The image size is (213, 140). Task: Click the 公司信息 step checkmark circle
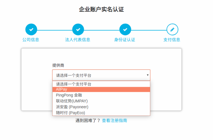[x=31, y=29]
